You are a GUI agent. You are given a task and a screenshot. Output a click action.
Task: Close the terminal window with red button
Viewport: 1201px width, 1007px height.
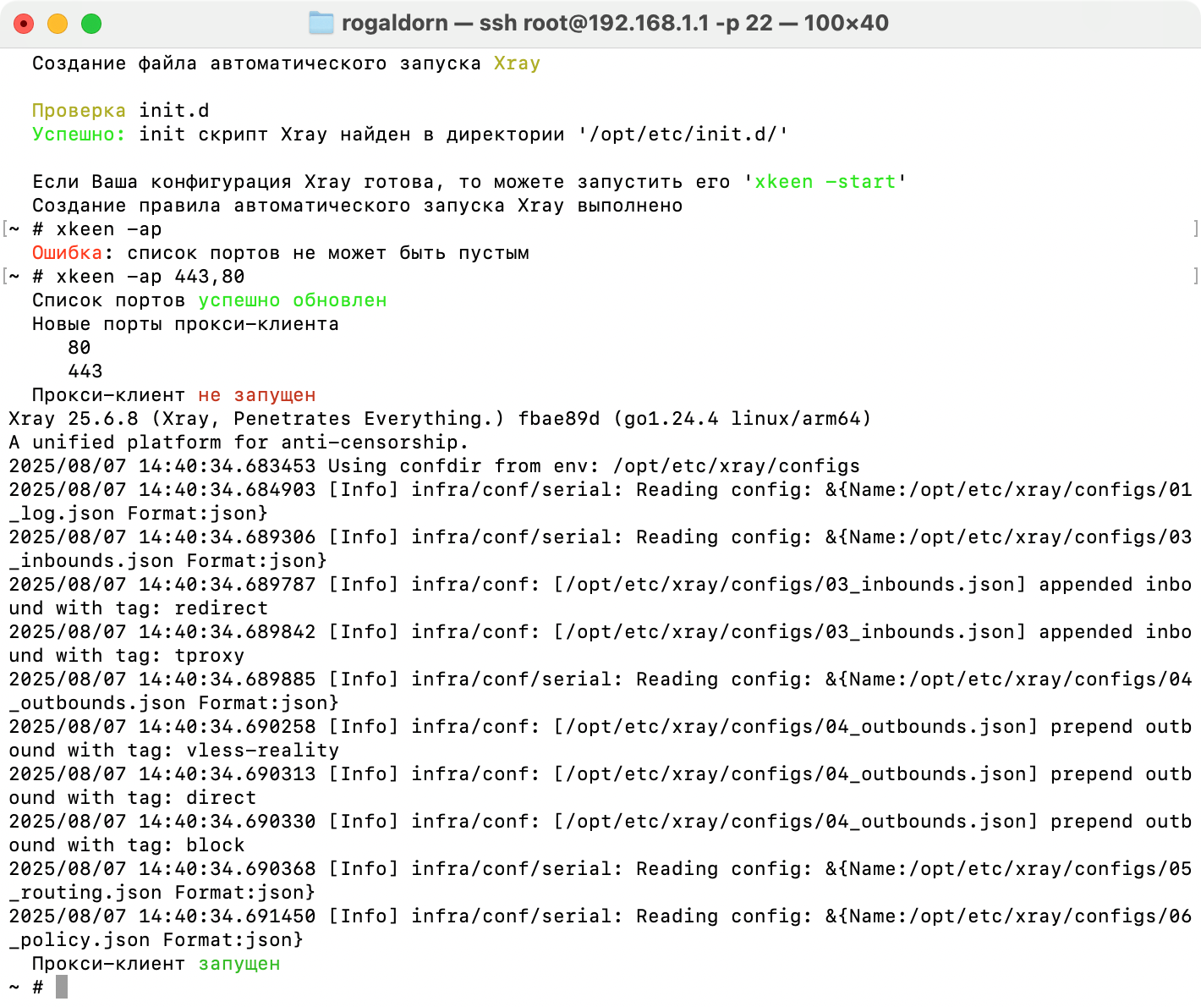[24, 24]
